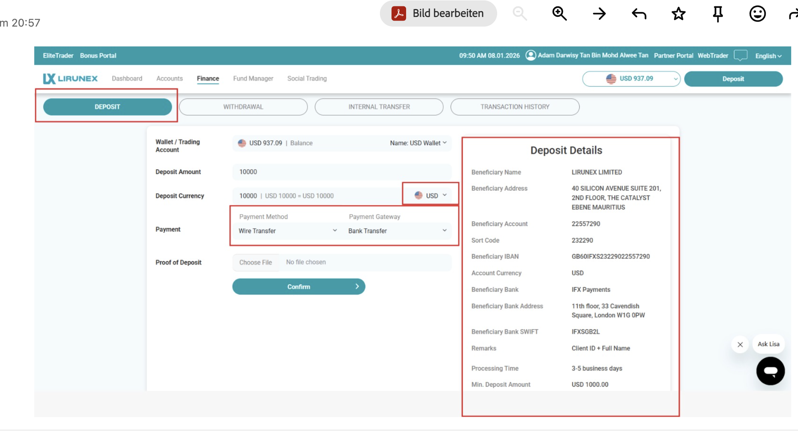Screen dimensions: 798x432
Task: Click the message icon beside WebTrader
Action: (x=741, y=55)
